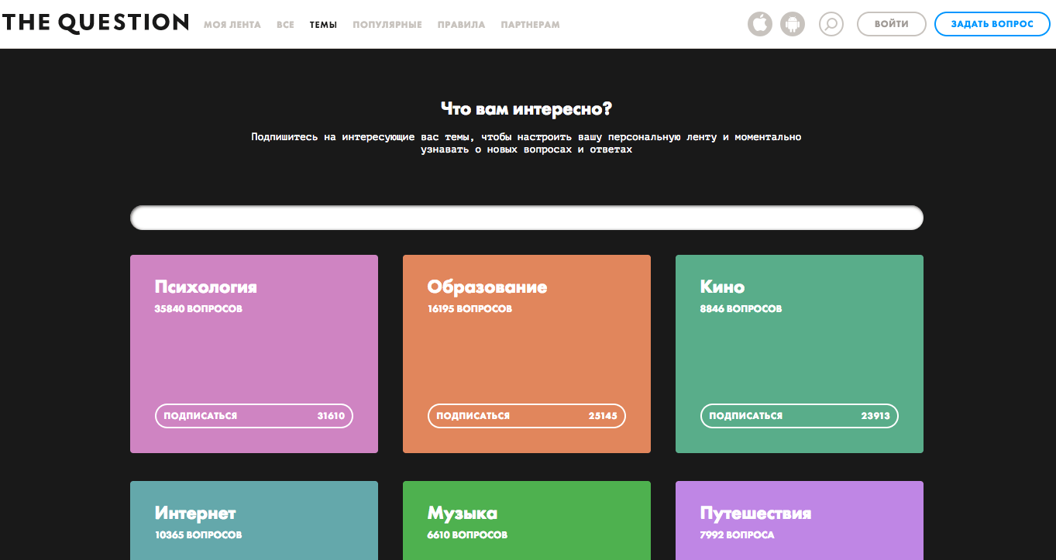Open the МОЯ ЛЕНТА tab
The image size is (1056, 560).
point(232,25)
